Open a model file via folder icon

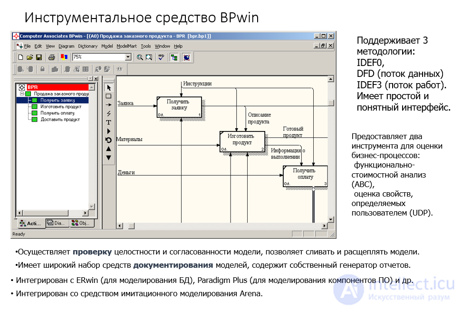click(x=29, y=57)
